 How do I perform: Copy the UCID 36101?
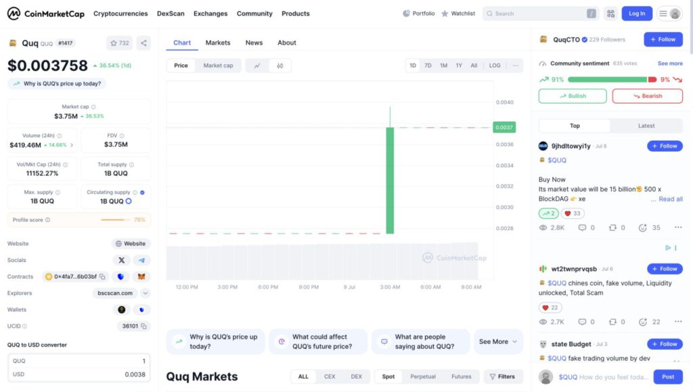coord(144,326)
